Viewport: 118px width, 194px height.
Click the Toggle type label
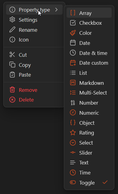[x=87, y=183]
